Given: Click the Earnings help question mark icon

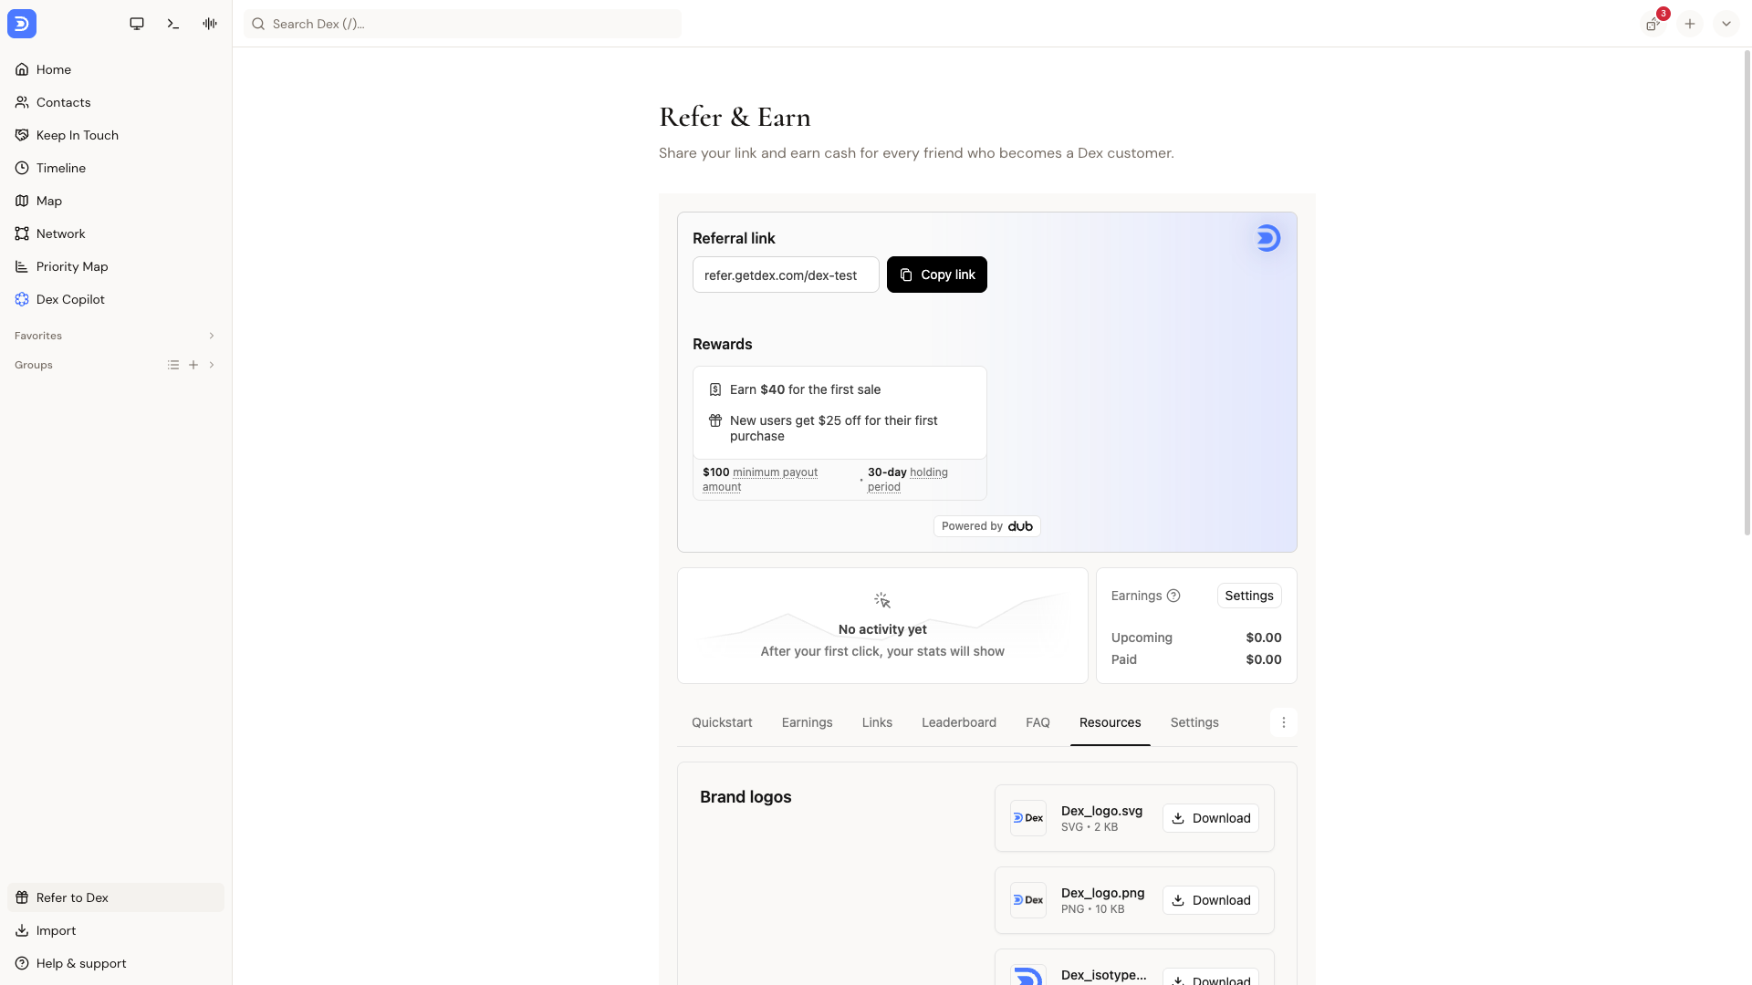Looking at the screenshot, I should [1173, 596].
